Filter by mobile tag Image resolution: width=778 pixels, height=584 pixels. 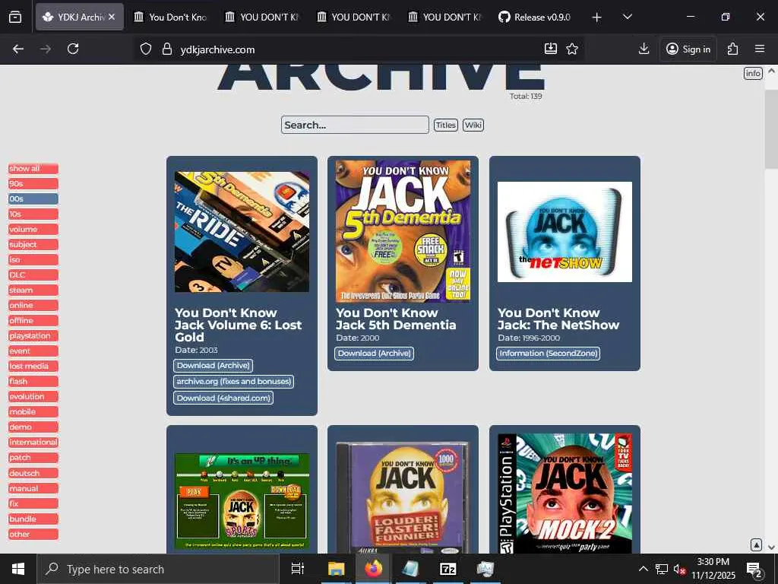(x=33, y=411)
